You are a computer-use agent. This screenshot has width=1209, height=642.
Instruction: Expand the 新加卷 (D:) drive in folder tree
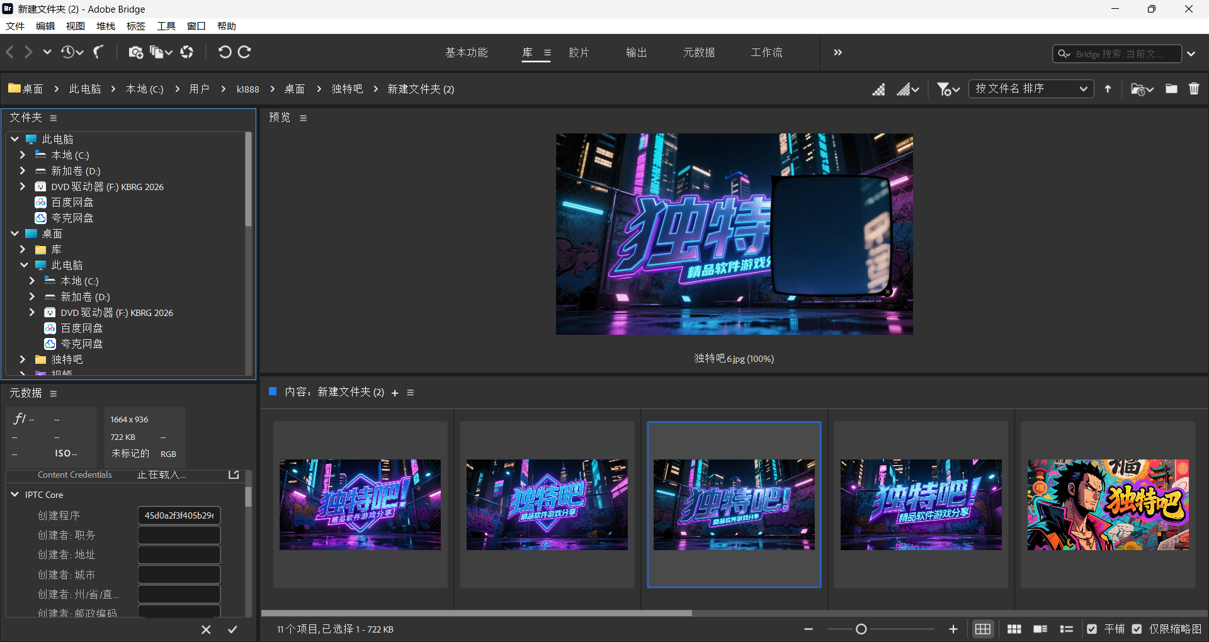22,171
